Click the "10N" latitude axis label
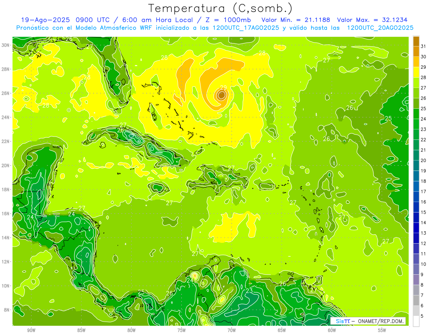 pos(6,286)
